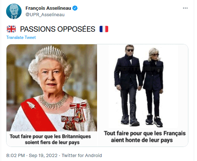Image resolution: width=197 pixels, height=161 pixels.
Task: Open the tweet's three-dot More menu
Action: [x=185, y=8]
